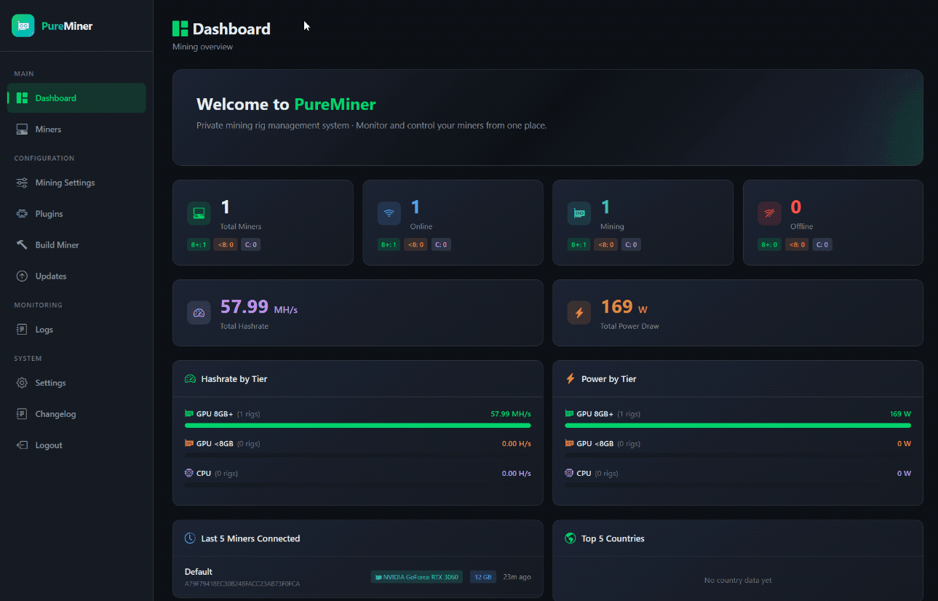Open the system Settings label in the sidebar
This screenshot has height=601, width=938.
coord(50,383)
